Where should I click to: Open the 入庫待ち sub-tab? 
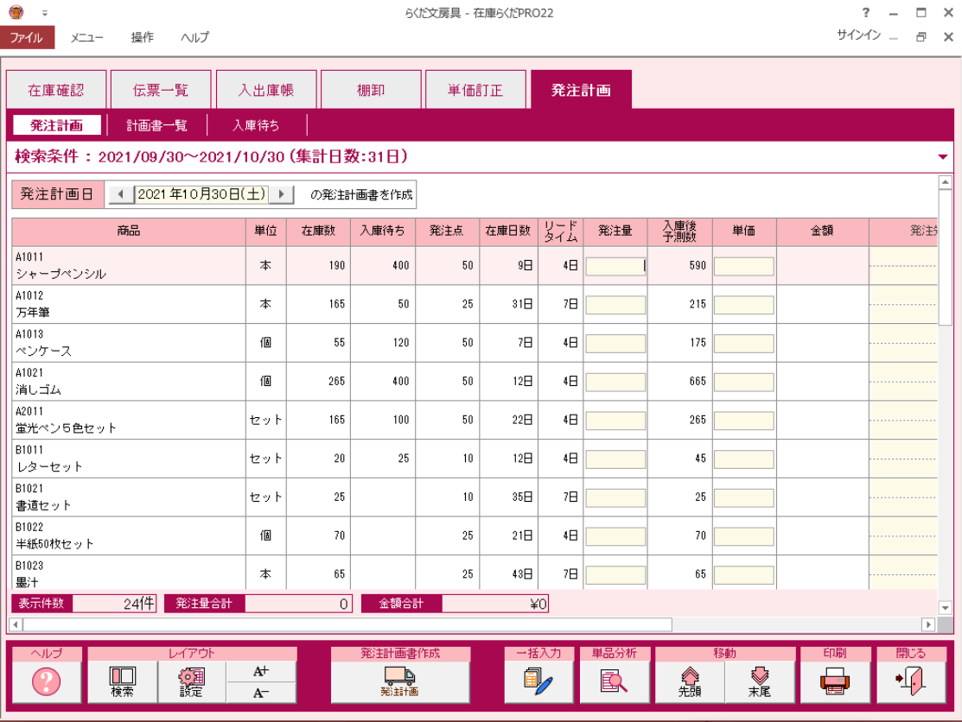[x=256, y=125]
